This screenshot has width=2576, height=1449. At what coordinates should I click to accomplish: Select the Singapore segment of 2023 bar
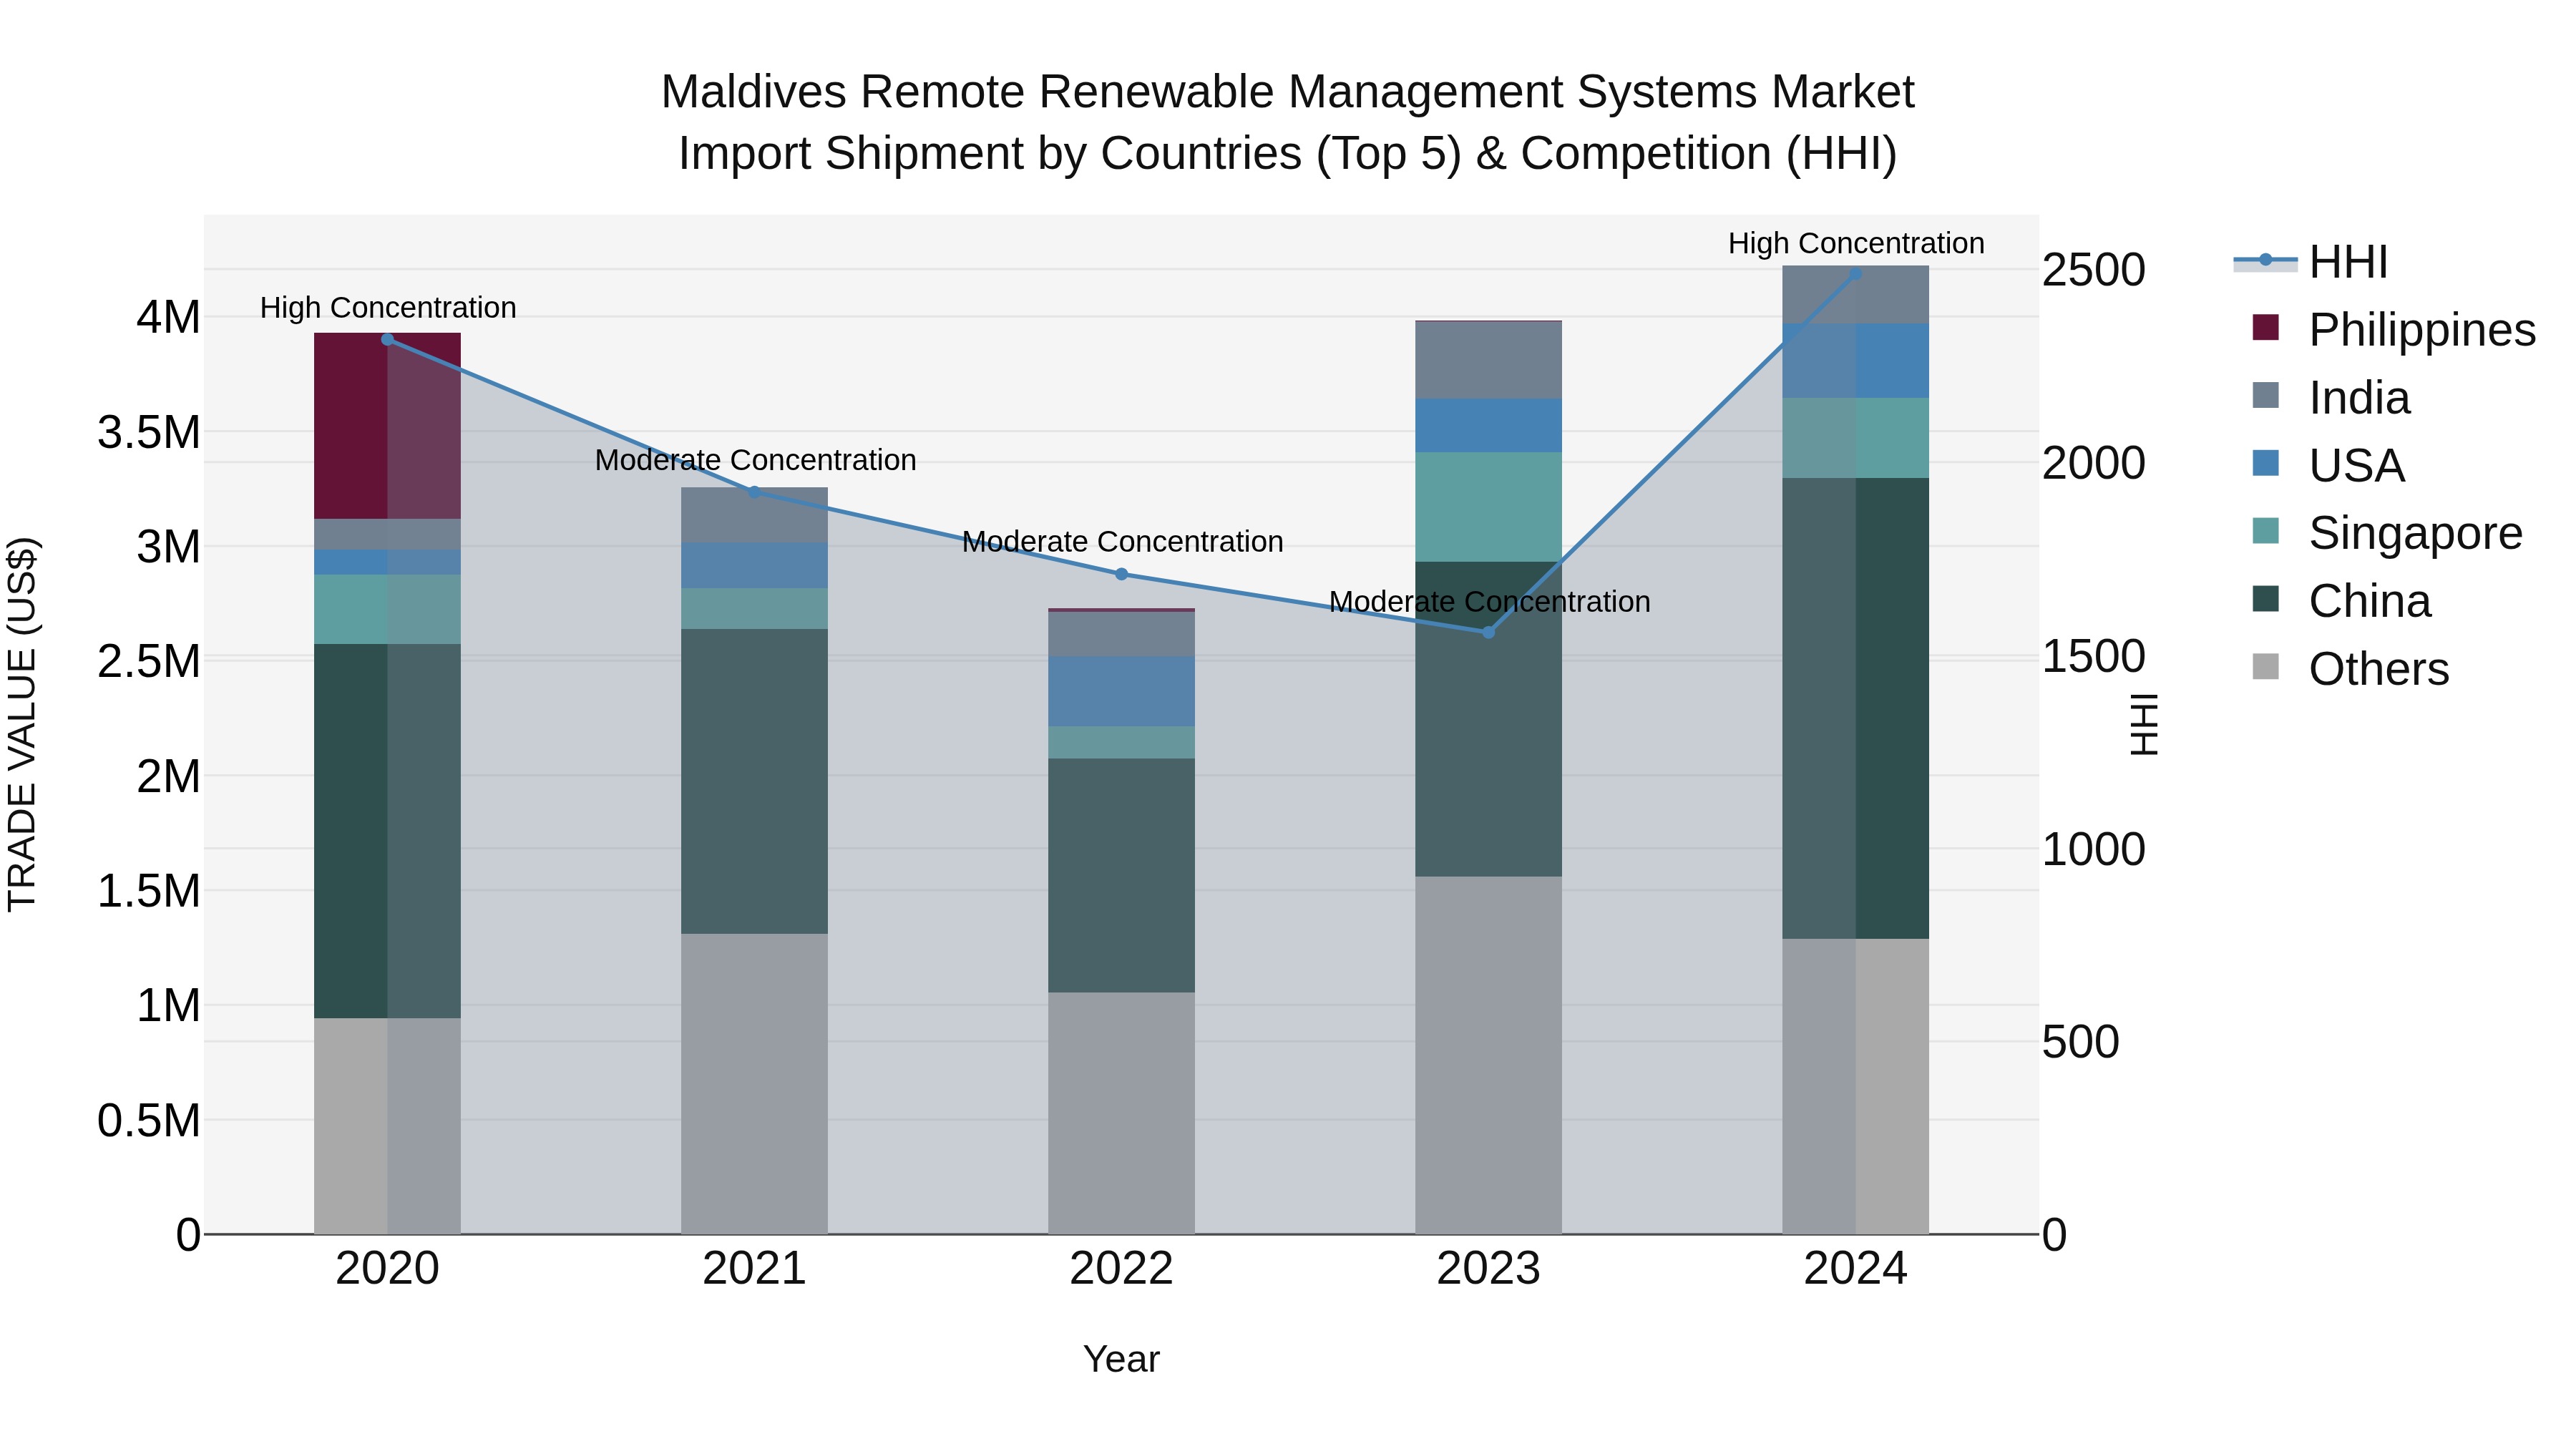(1488, 507)
